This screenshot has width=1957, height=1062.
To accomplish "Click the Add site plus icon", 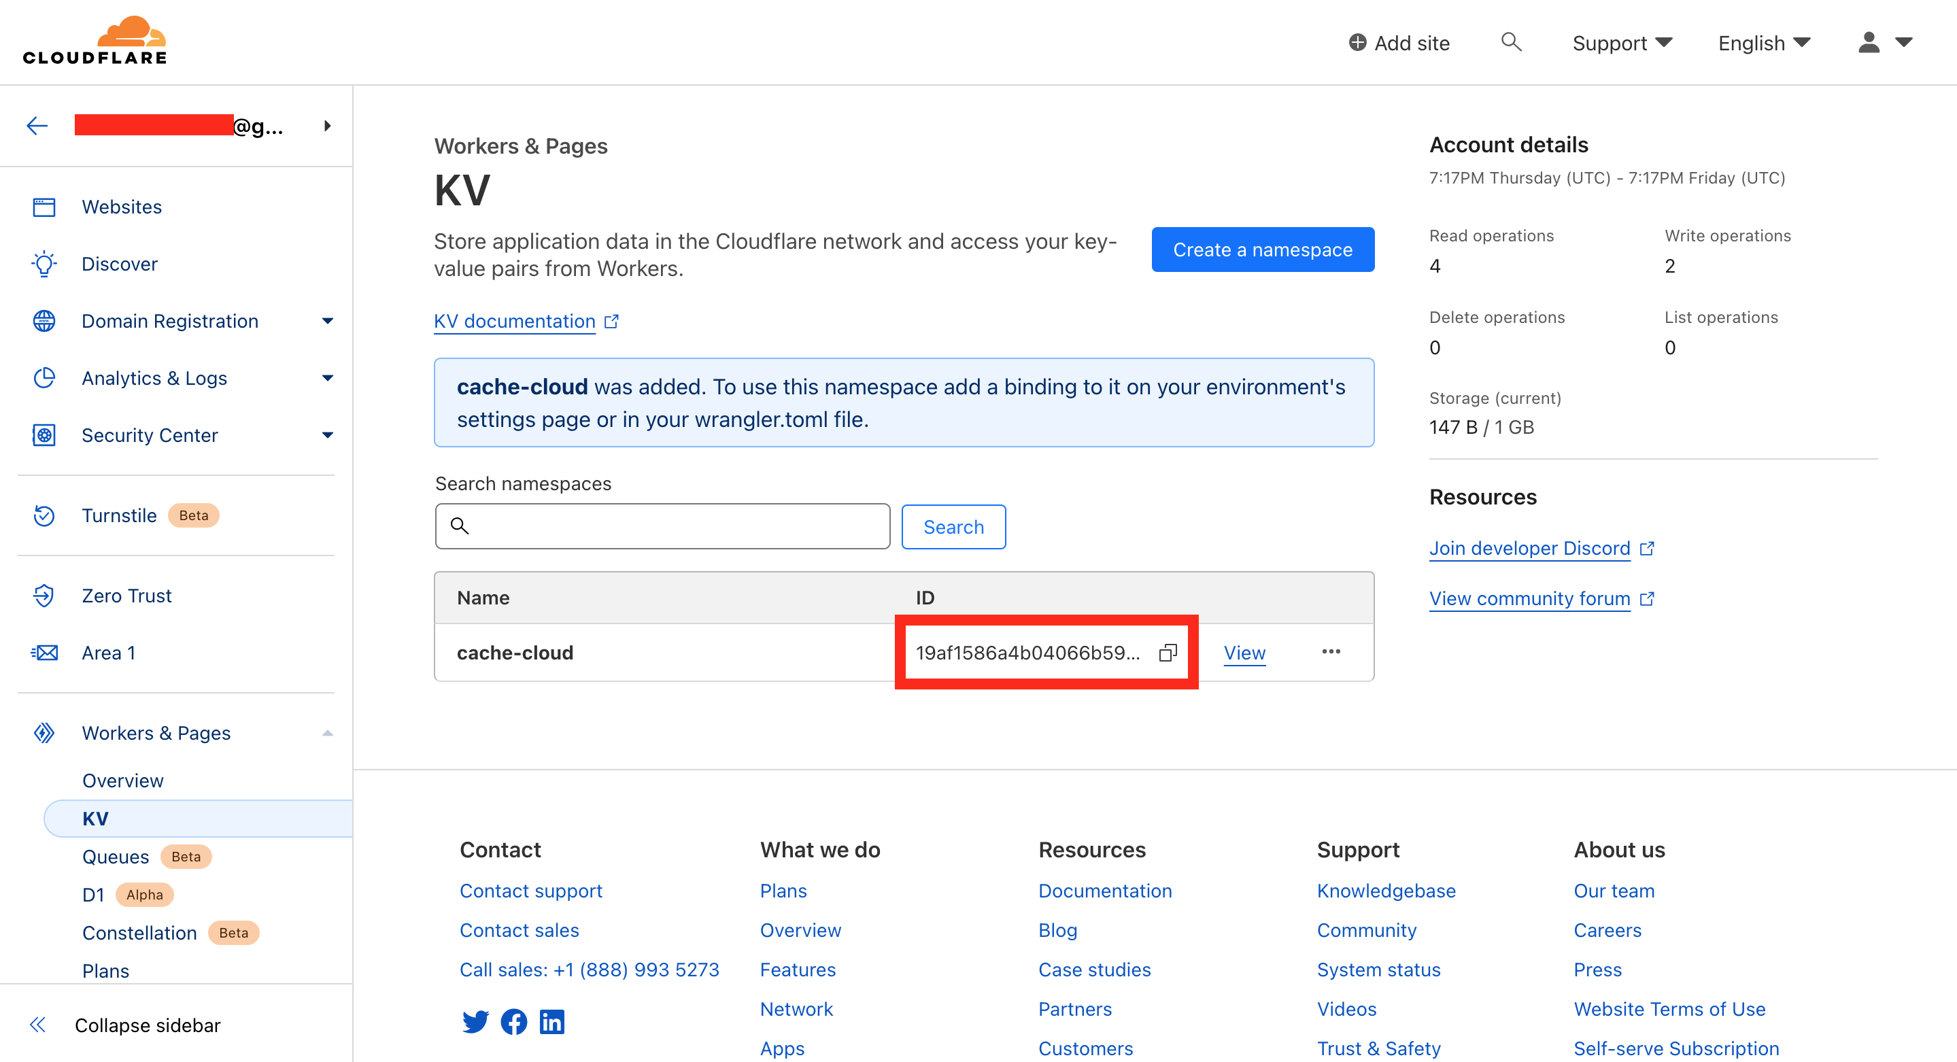I will point(1357,43).
